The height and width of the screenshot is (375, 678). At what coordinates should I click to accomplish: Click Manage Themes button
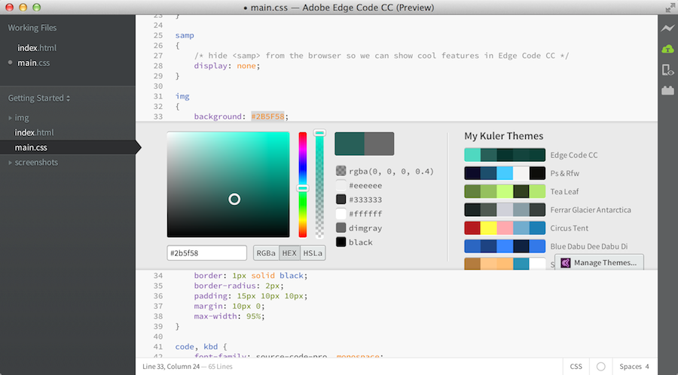coord(600,263)
